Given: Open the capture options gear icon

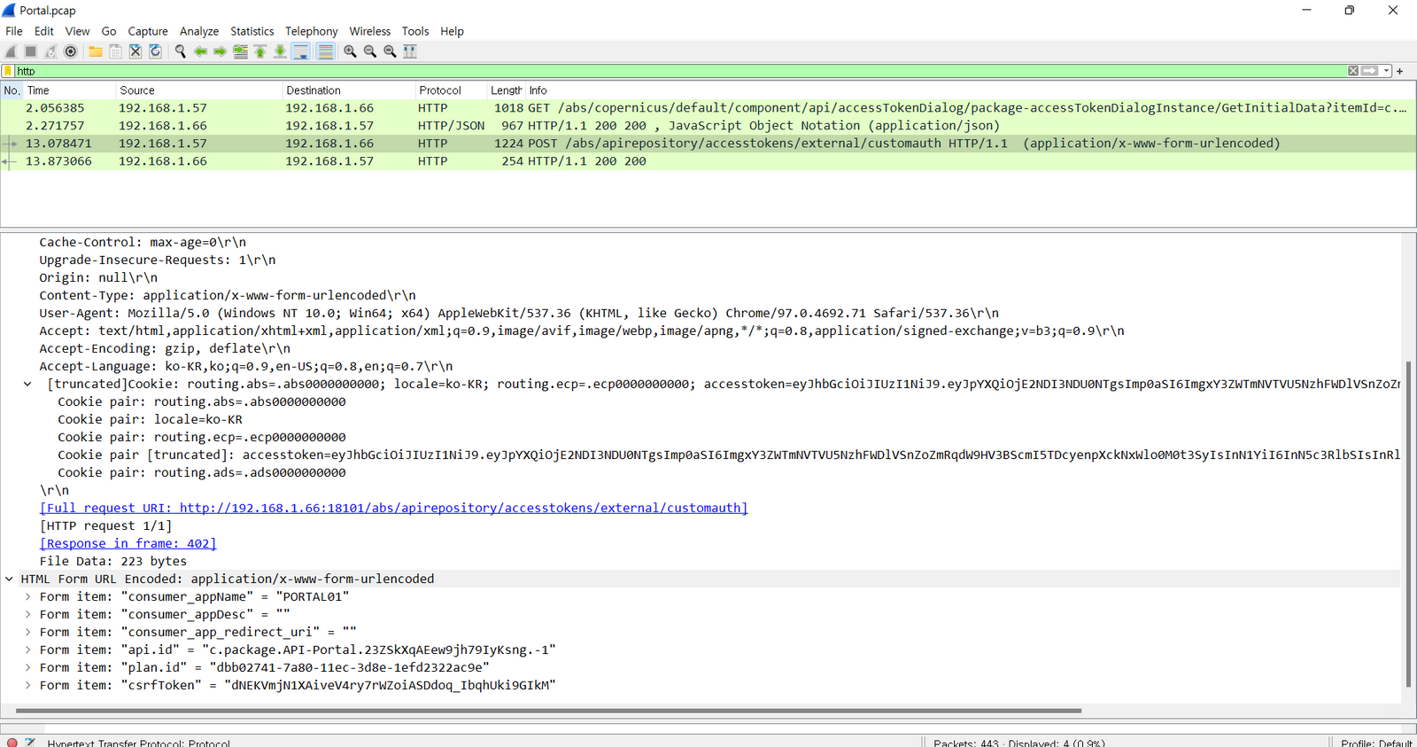Looking at the screenshot, I should click(71, 51).
